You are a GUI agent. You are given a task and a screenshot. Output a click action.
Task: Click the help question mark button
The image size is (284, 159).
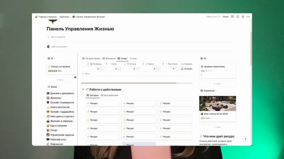pyautogui.click(x=245, y=139)
